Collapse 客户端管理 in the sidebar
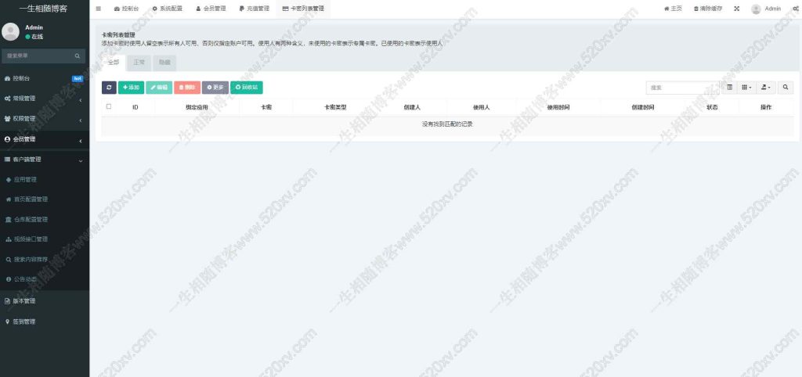Image resolution: width=802 pixels, height=377 pixels. 45,160
